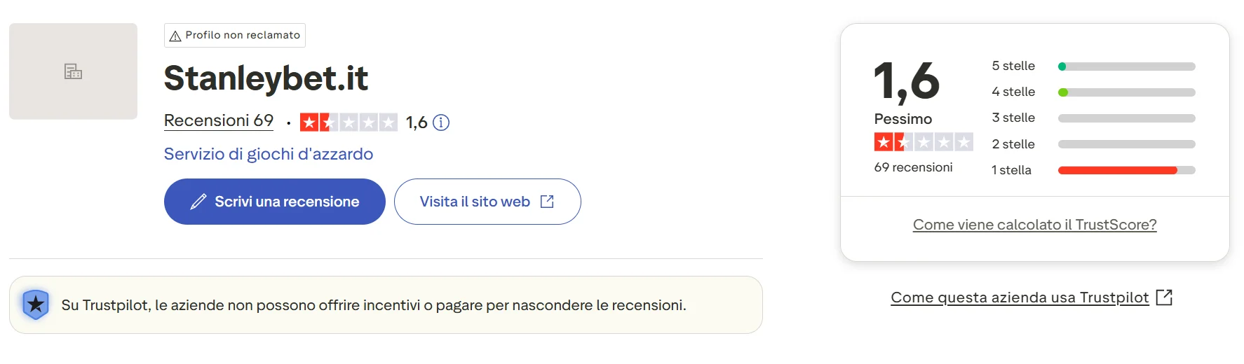Image resolution: width=1244 pixels, height=364 pixels.
Task: Click the shield star icon in notice banner
Action: [36, 304]
